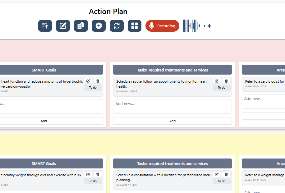Select the edit/compose toolbar icon
The image size is (285, 193).
(63, 26)
